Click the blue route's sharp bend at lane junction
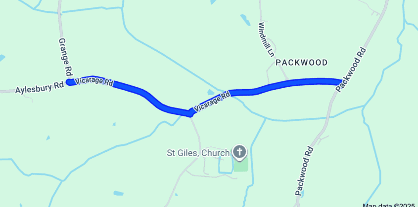Viewport: 418px width, 207px height. click(x=190, y=113)
